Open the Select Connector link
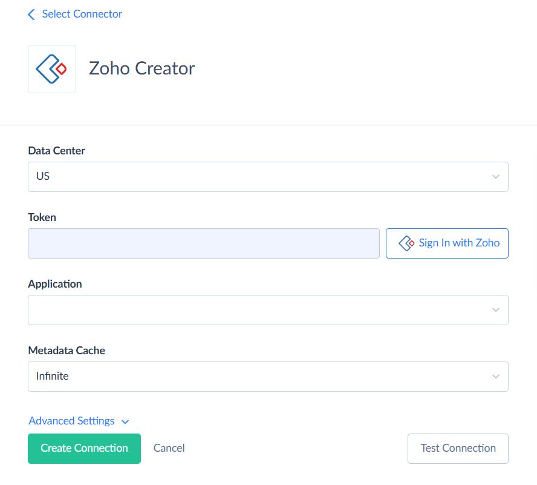This screenshot has height=485, width=537. pyautogui.click(x=82, y=14)
